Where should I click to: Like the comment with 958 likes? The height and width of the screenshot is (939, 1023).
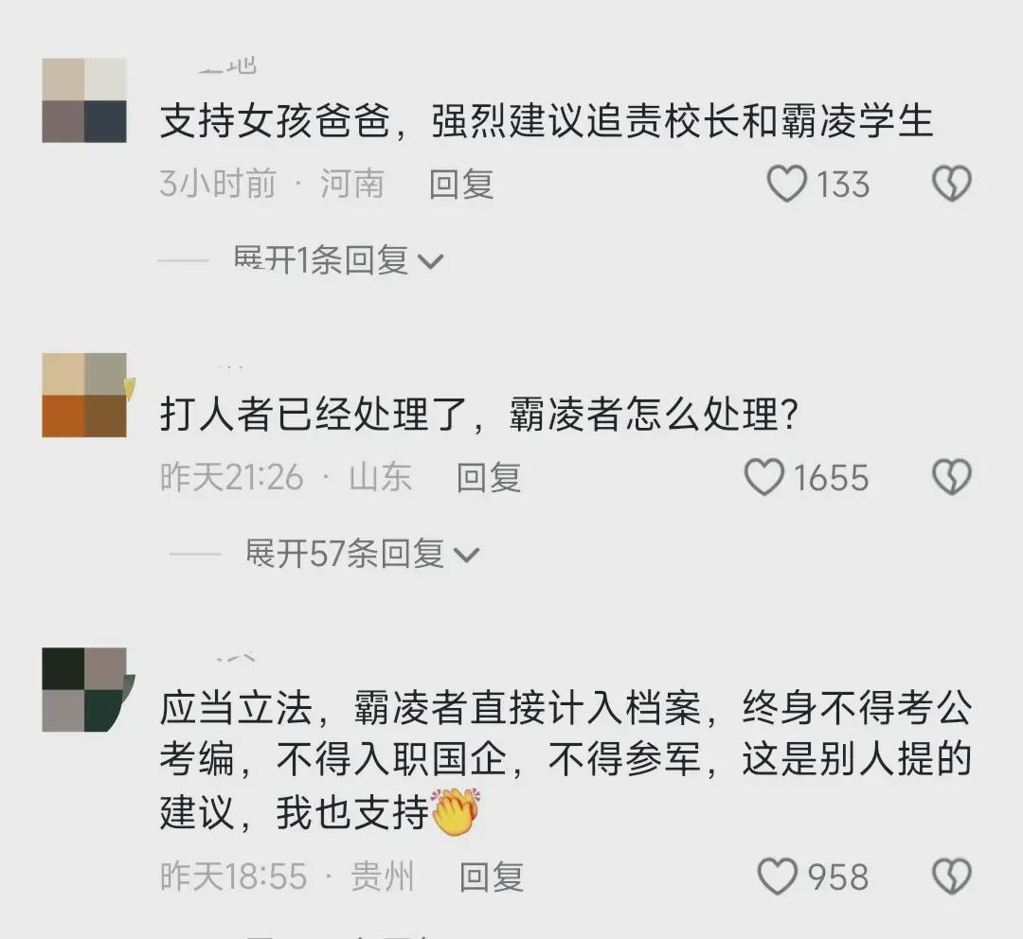click(777, 876)
